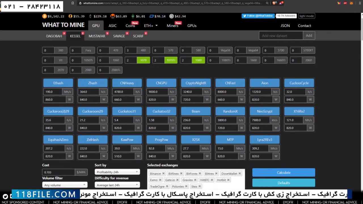Toggle the 1070 GPU selection
This screenshot has width=363, height=204.
(143, 60)
